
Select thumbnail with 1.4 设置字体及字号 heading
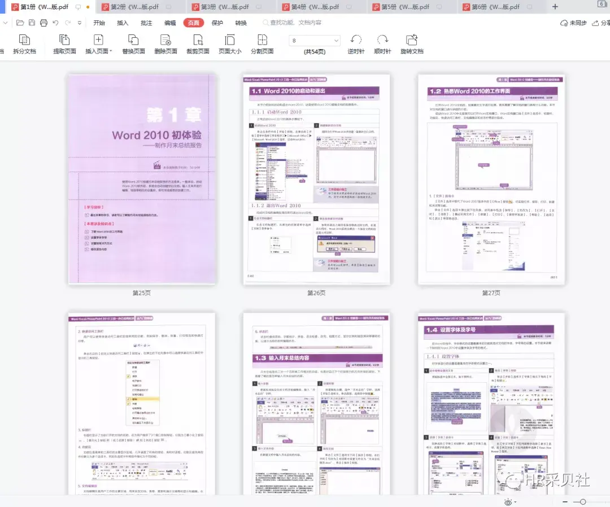pyautogui.click(x=491, y=404)
